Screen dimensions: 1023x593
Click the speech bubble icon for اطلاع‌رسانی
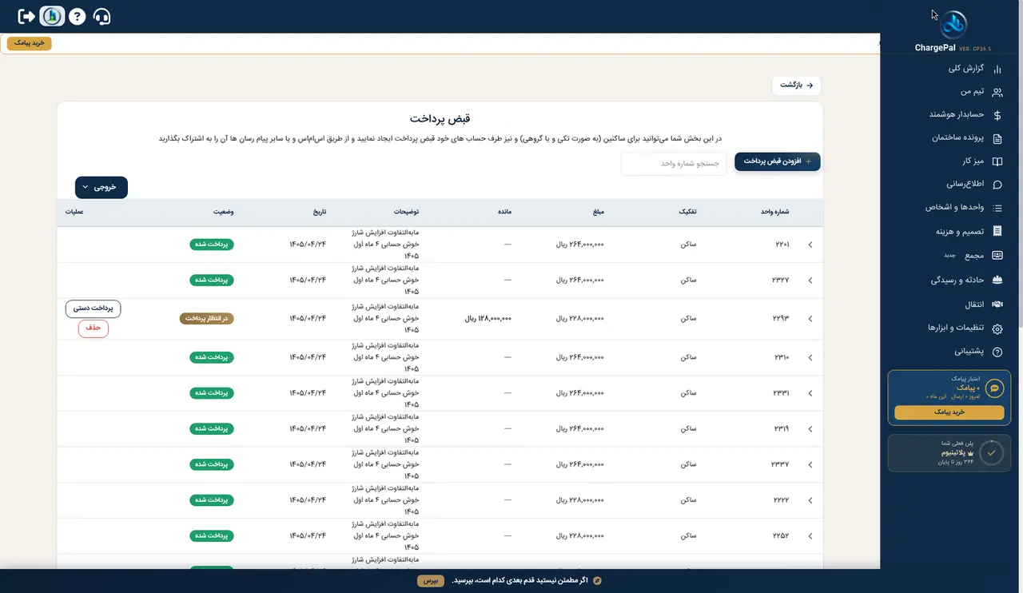pos(997,185)
